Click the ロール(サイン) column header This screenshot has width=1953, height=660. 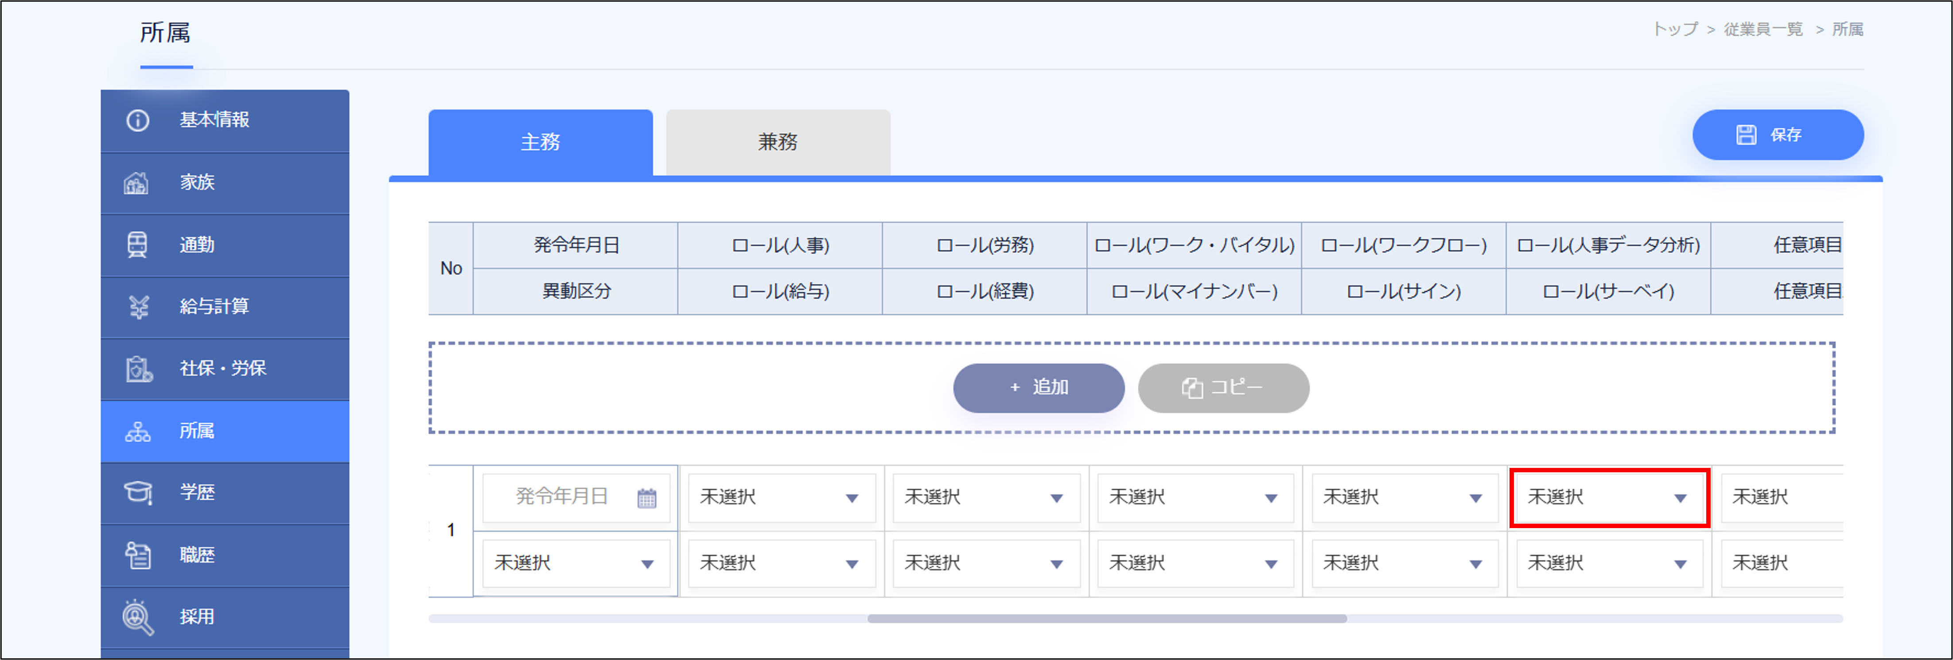(1403, 292)
